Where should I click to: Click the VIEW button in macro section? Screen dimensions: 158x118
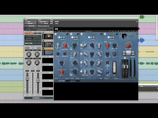coord(39,48)
